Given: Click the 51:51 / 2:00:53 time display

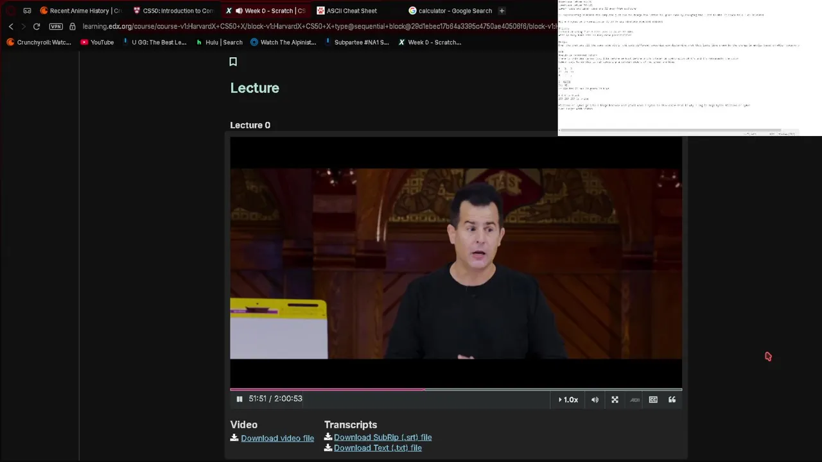Looking at the screenshot, I should [275, 398].
